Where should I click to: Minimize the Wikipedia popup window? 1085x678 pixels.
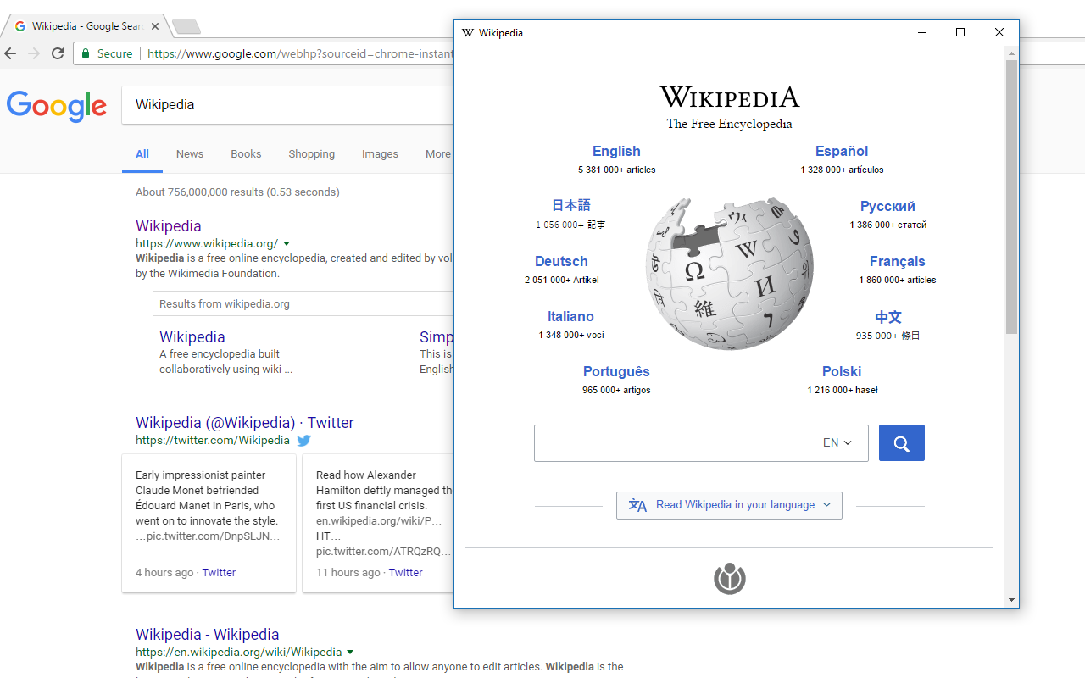pyautogui.click(x=922, y=32)
